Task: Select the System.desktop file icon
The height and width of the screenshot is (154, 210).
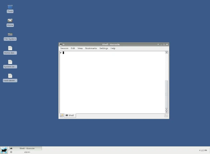Action: (10, 62)
